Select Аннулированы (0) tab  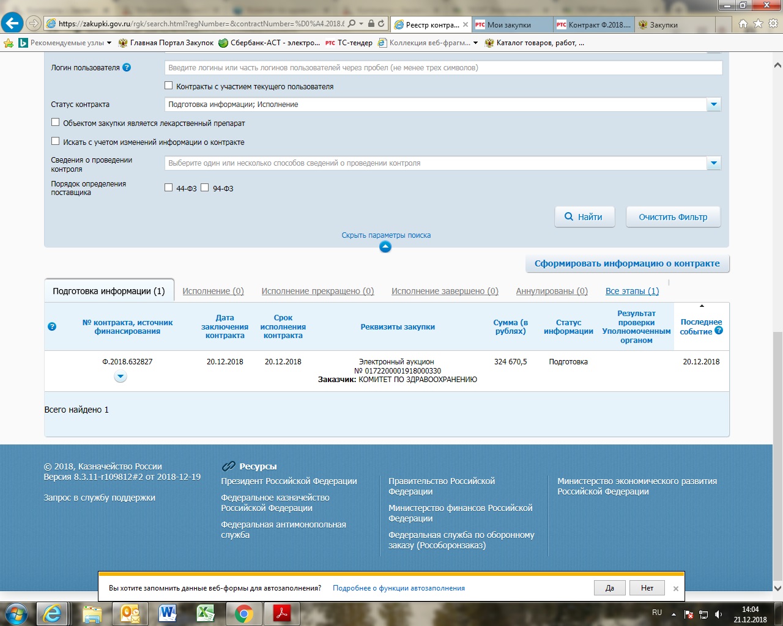552,292
